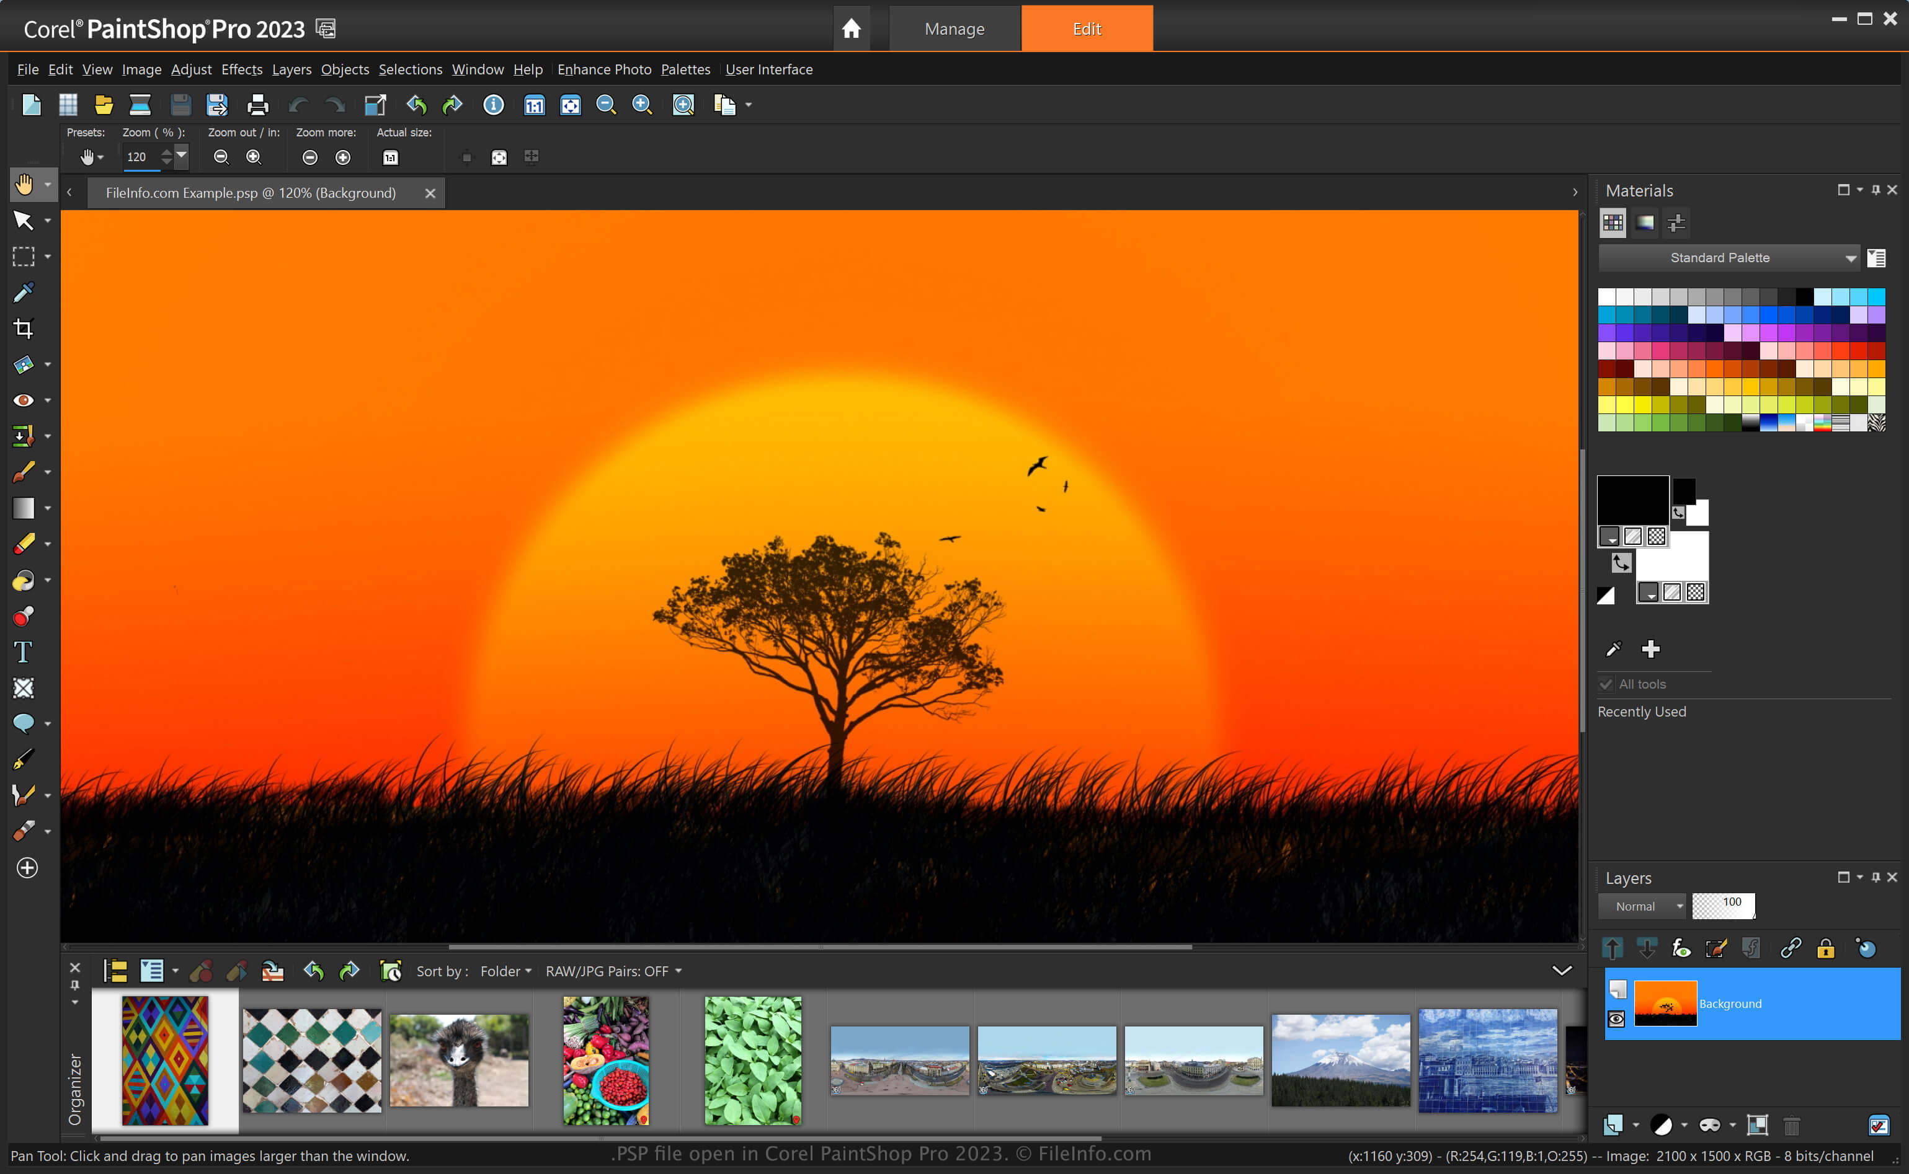Select the Dropper tool in the left toolbar

click(24, 293)
